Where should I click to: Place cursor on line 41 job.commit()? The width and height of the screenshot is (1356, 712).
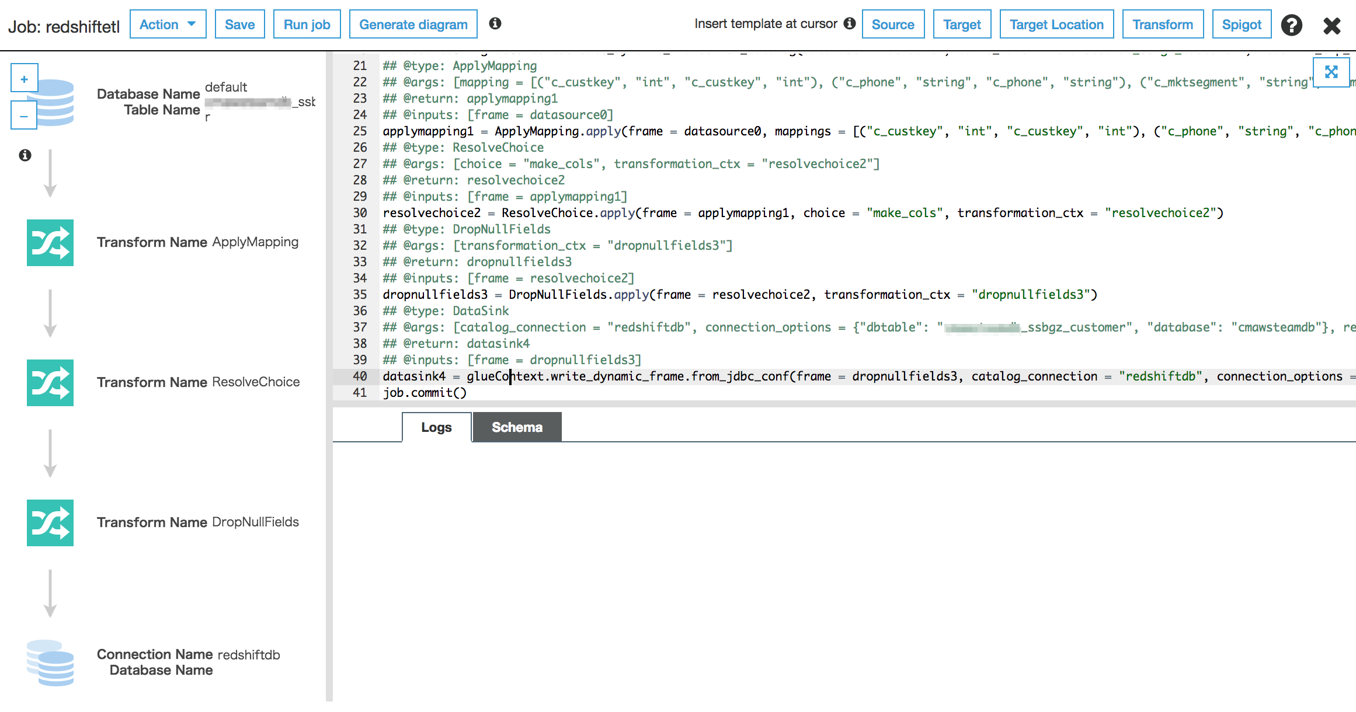point(425,392)
